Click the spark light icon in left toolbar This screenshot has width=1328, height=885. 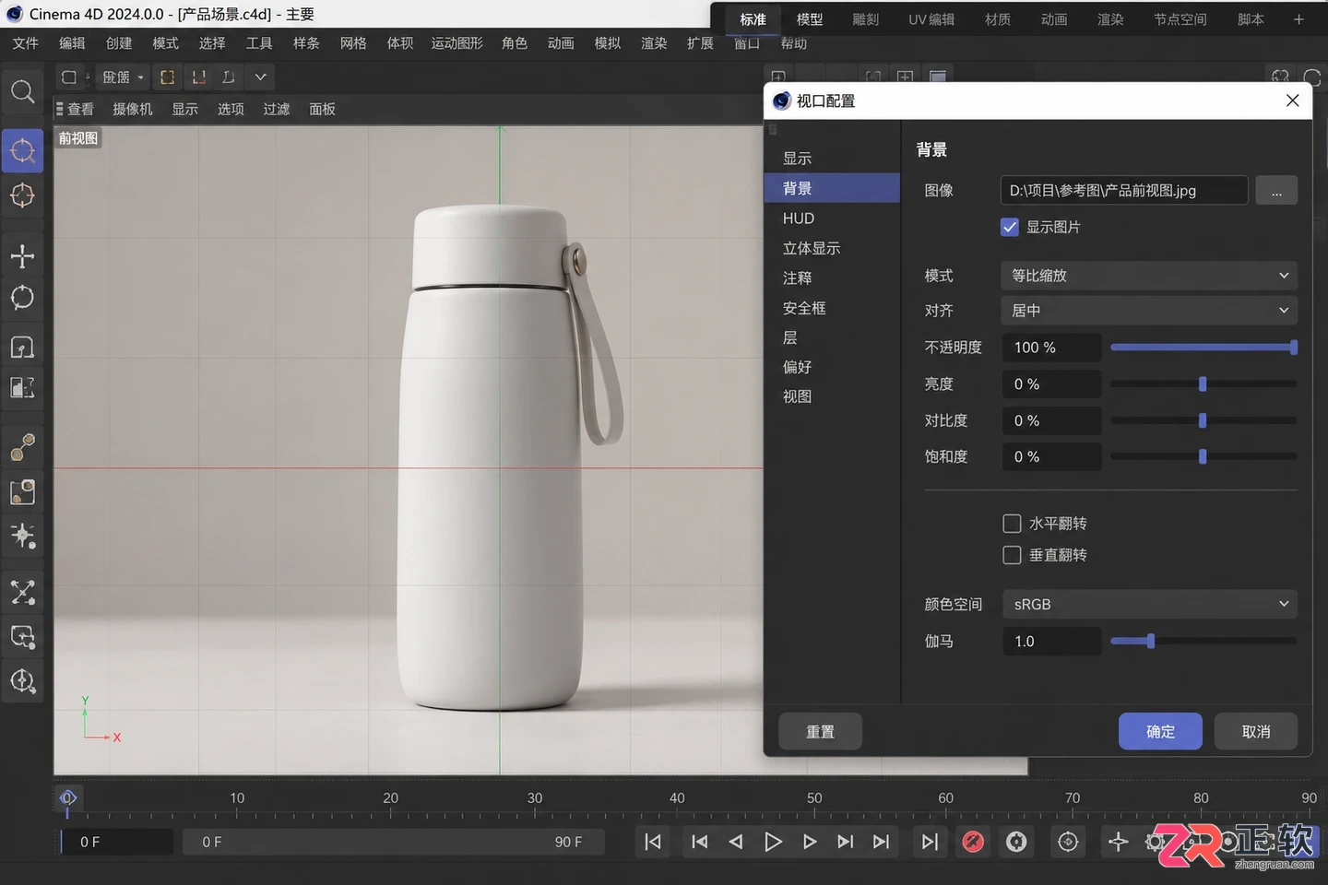click(22, 536)
